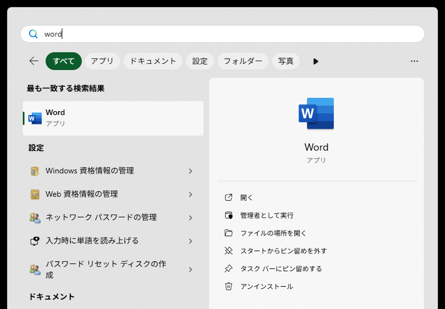Select the すべて filter tab
The image size is (445, 309).
pyautogui.click(x=63, y=61)
